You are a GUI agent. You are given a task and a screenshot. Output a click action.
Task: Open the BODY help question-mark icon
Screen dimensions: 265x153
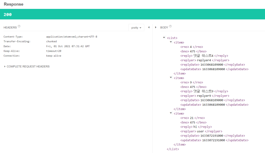click(x=170, y=26)
